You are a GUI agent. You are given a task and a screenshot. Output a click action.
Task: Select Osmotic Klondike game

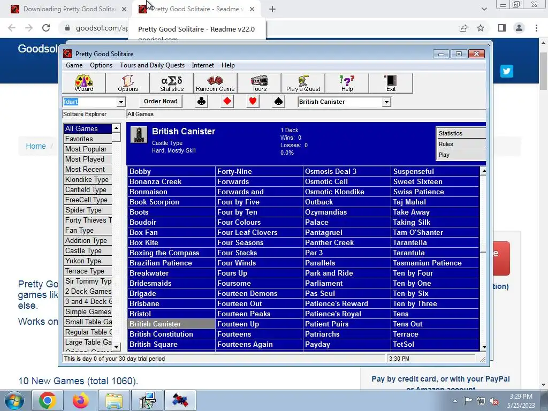347,192
